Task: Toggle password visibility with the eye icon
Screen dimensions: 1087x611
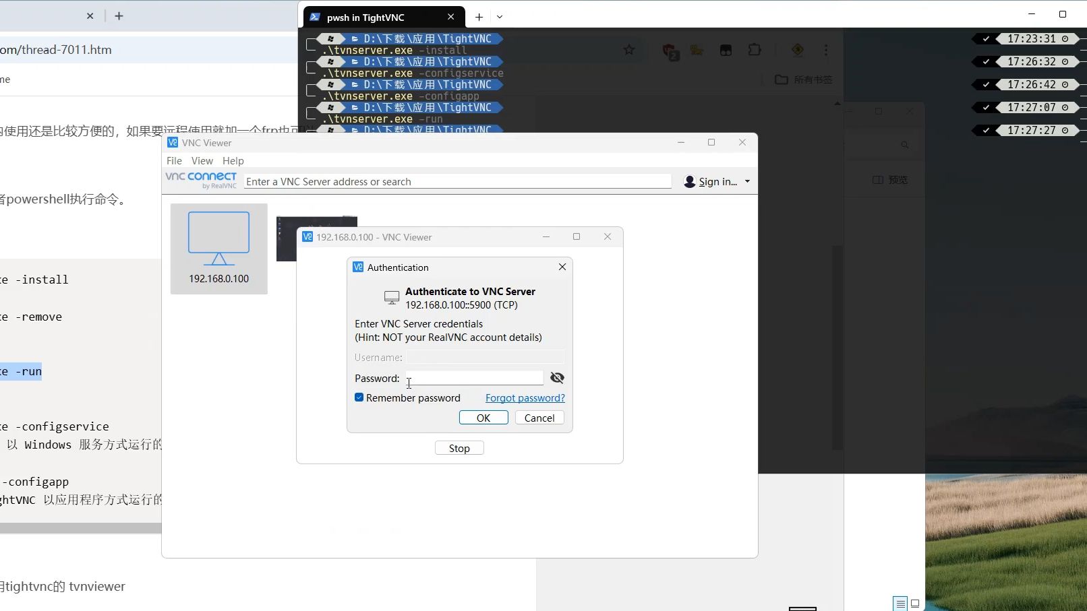Action: tap(557, 378)
